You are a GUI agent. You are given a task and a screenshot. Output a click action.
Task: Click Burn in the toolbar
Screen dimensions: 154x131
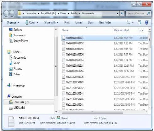[x=91, y=22]
